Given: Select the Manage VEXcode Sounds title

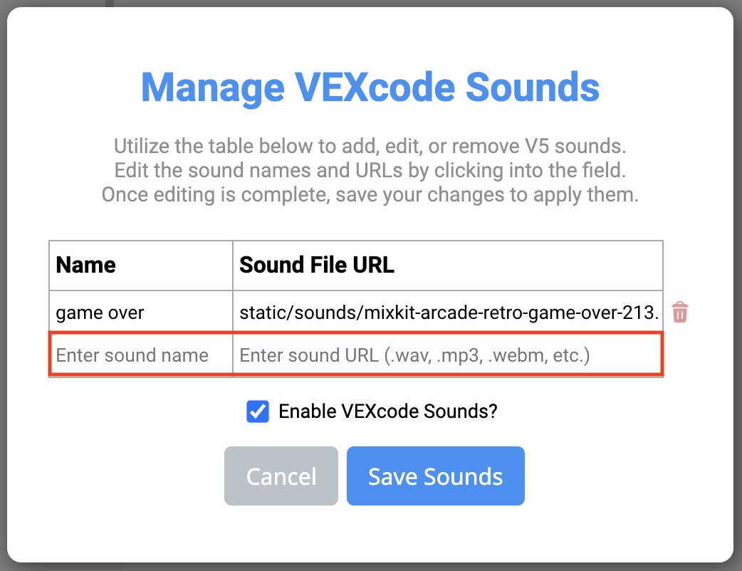Looking at the screenshot, I should pyautogui.click(x=371, y=87).
